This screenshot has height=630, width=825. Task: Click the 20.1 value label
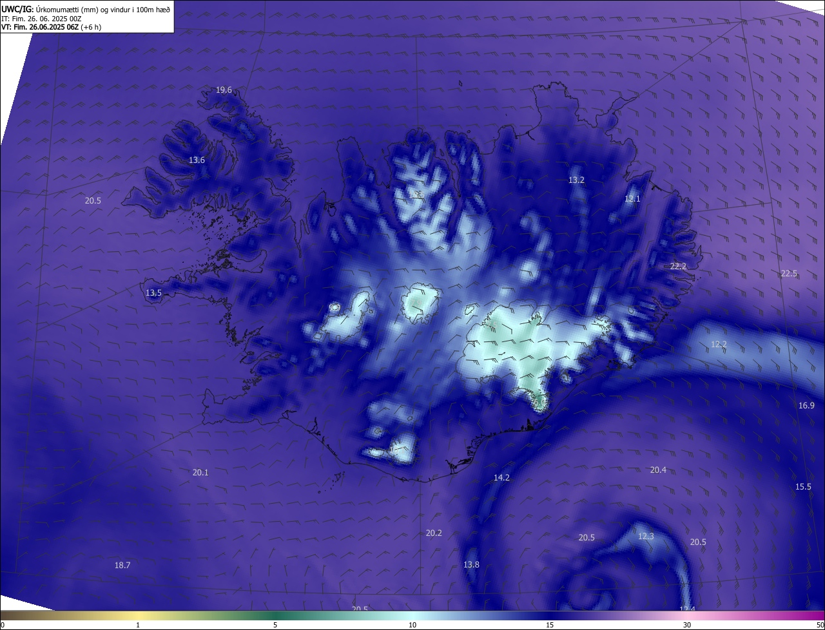[200, 472]
